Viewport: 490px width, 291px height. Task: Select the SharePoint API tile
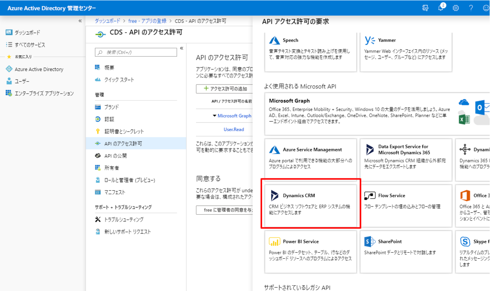[x=406, y=252]
